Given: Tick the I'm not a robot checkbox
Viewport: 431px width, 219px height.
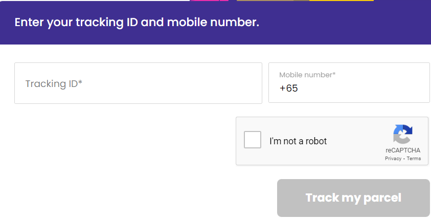Looking at the screenshot, I should 253,140.
